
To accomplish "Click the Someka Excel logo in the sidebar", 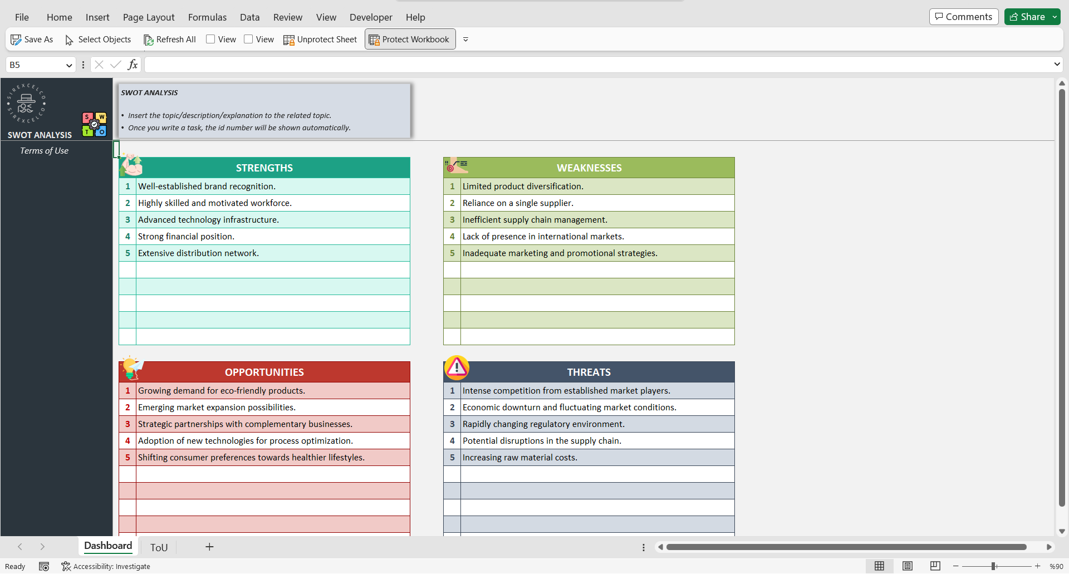I will 26,103.
